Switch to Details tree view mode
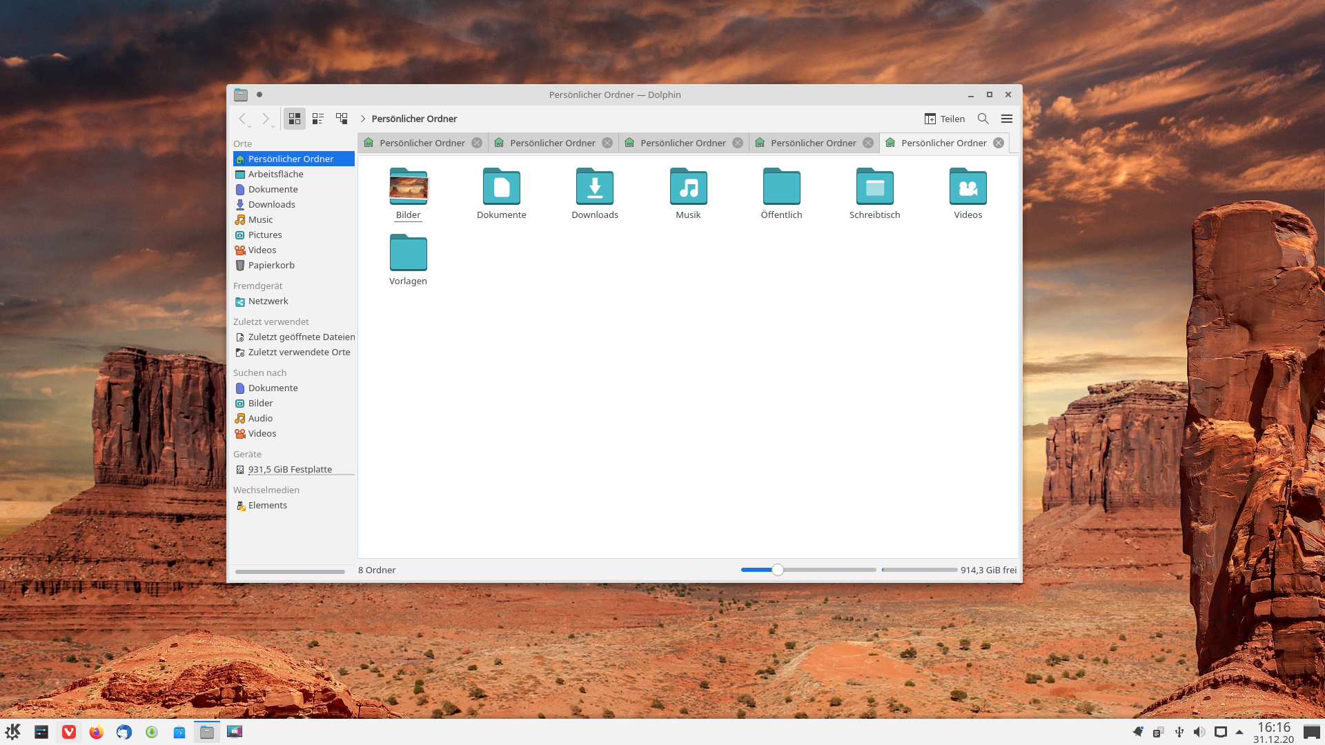The image size is (1325, 745). click(342, 119)
